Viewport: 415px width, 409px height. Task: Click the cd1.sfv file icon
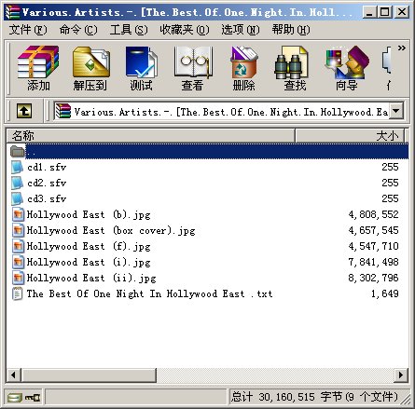[x=18, y=167]
